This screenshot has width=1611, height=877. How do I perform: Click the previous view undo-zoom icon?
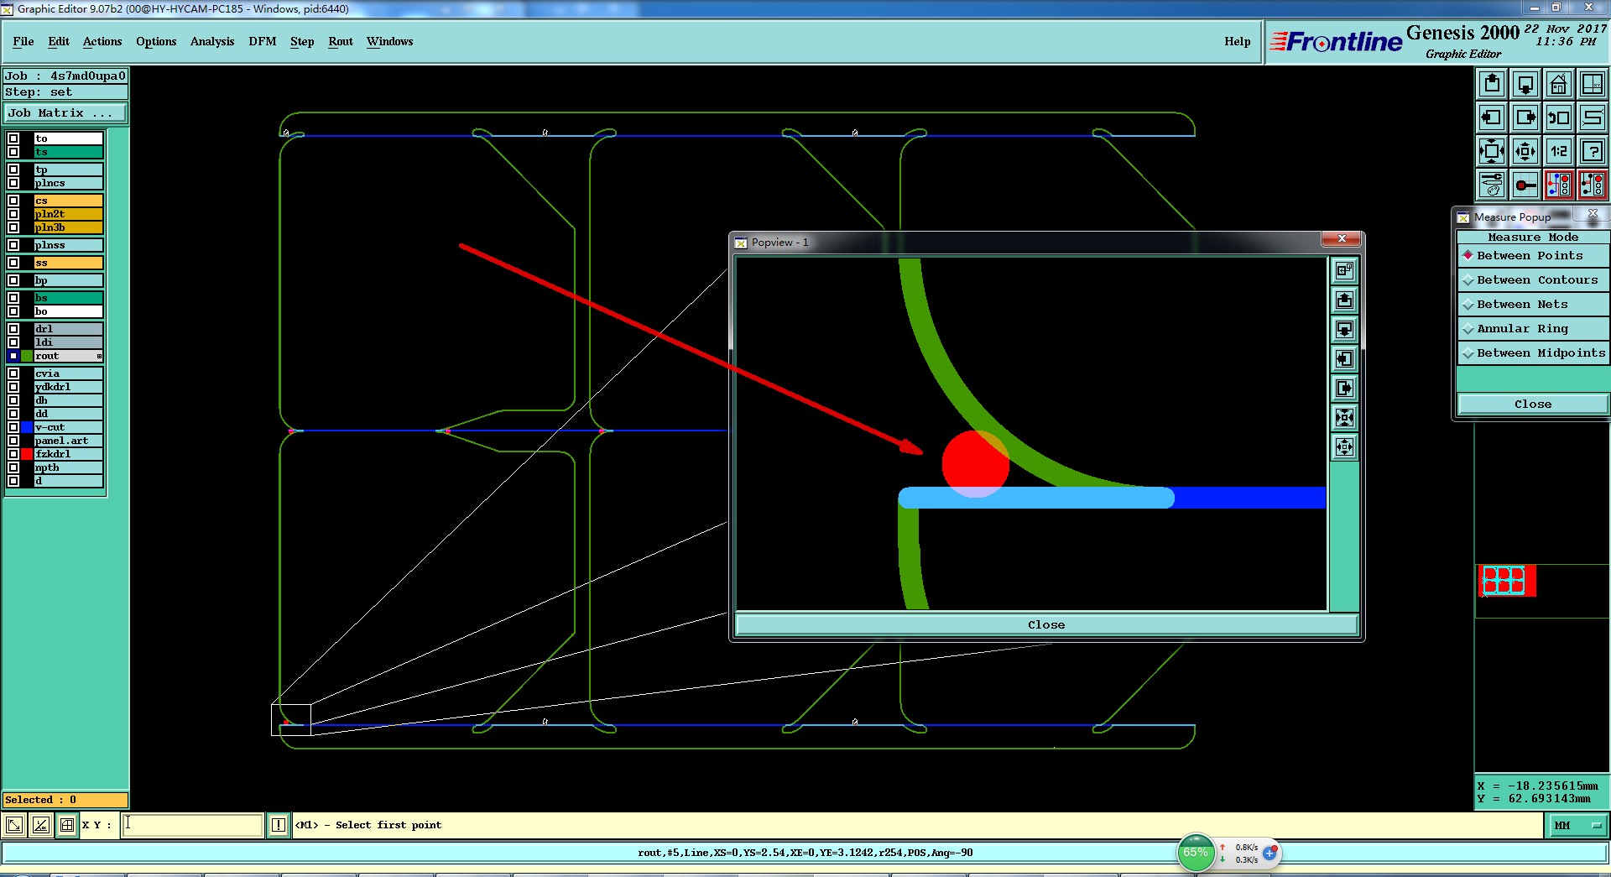coord(1559,117)
